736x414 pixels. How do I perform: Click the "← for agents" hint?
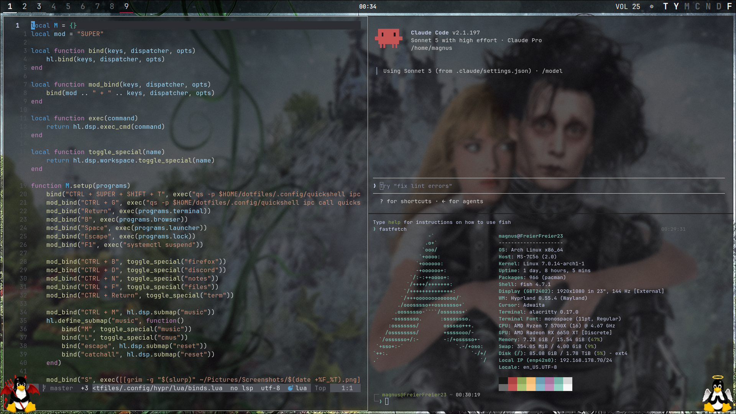tap(462, 201)
